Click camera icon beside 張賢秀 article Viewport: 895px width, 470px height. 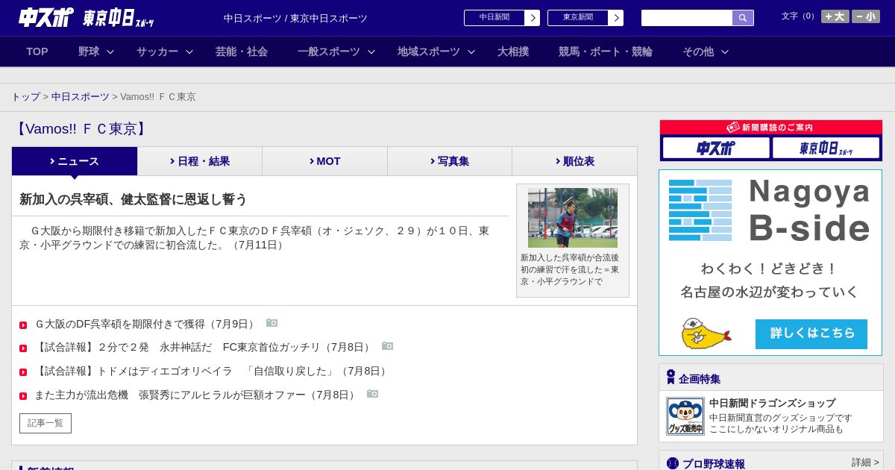coord(373,394)
